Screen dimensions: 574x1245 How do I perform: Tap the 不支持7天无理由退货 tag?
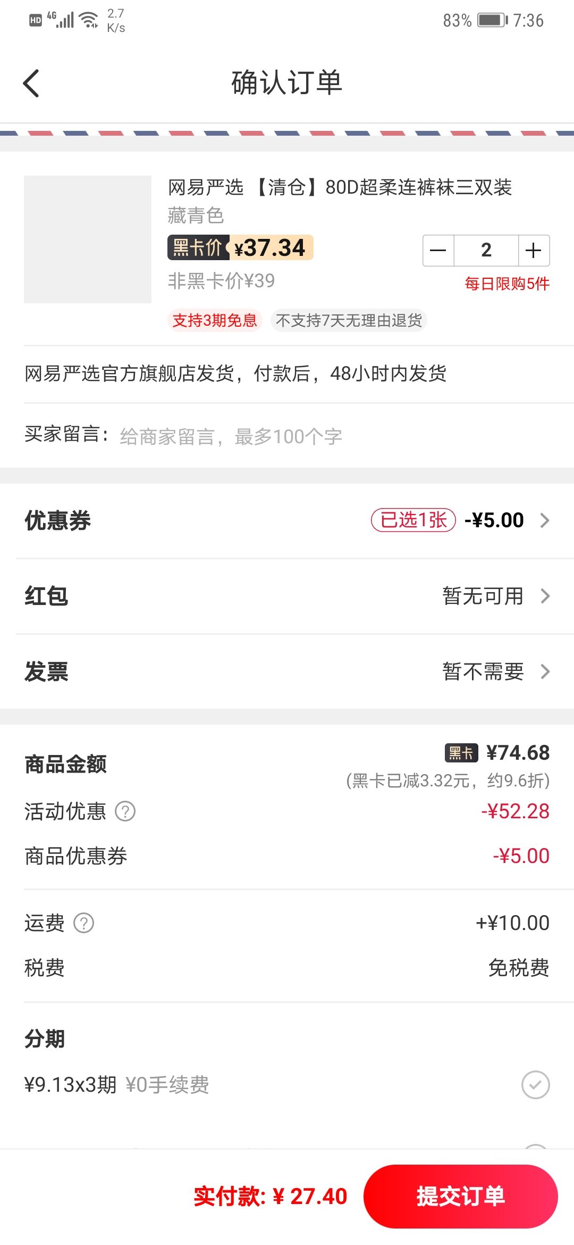[x=349, y=320]
